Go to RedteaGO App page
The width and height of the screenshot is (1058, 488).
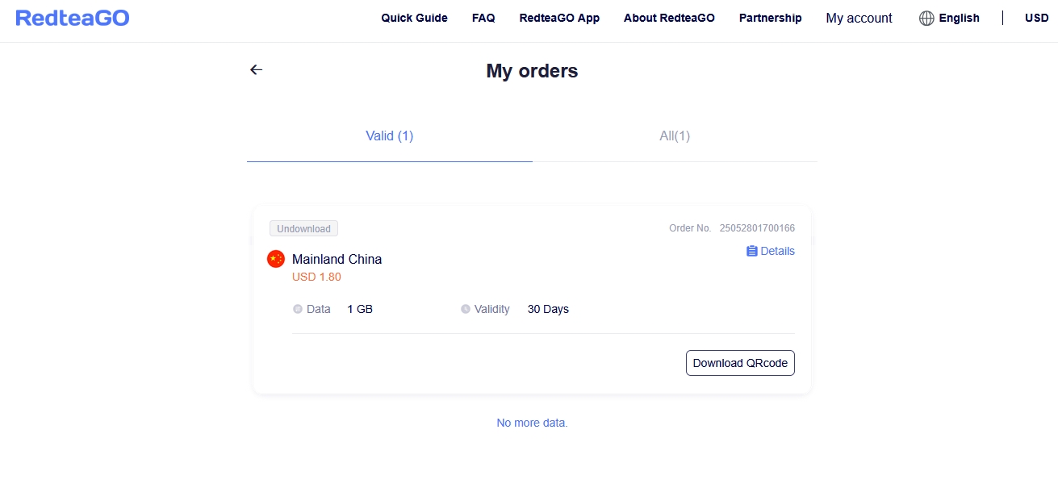[x=559, y=18]
